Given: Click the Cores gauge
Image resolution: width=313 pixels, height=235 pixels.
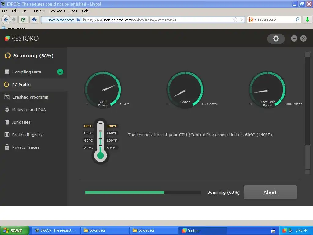Looking at the screenshot, I should [x=185, y=90].
